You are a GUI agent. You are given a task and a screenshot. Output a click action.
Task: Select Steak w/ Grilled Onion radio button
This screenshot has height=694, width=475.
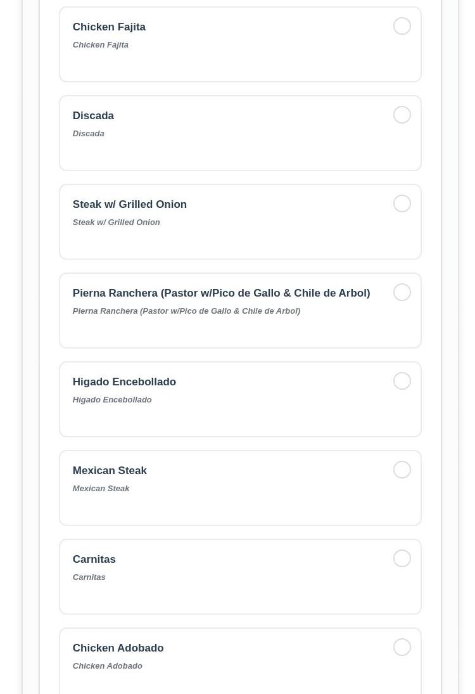coord(402,203)
